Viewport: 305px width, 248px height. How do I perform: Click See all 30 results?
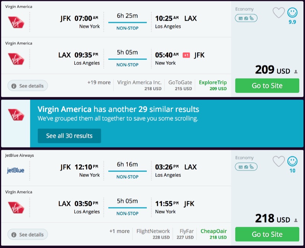tap(69, 136)
